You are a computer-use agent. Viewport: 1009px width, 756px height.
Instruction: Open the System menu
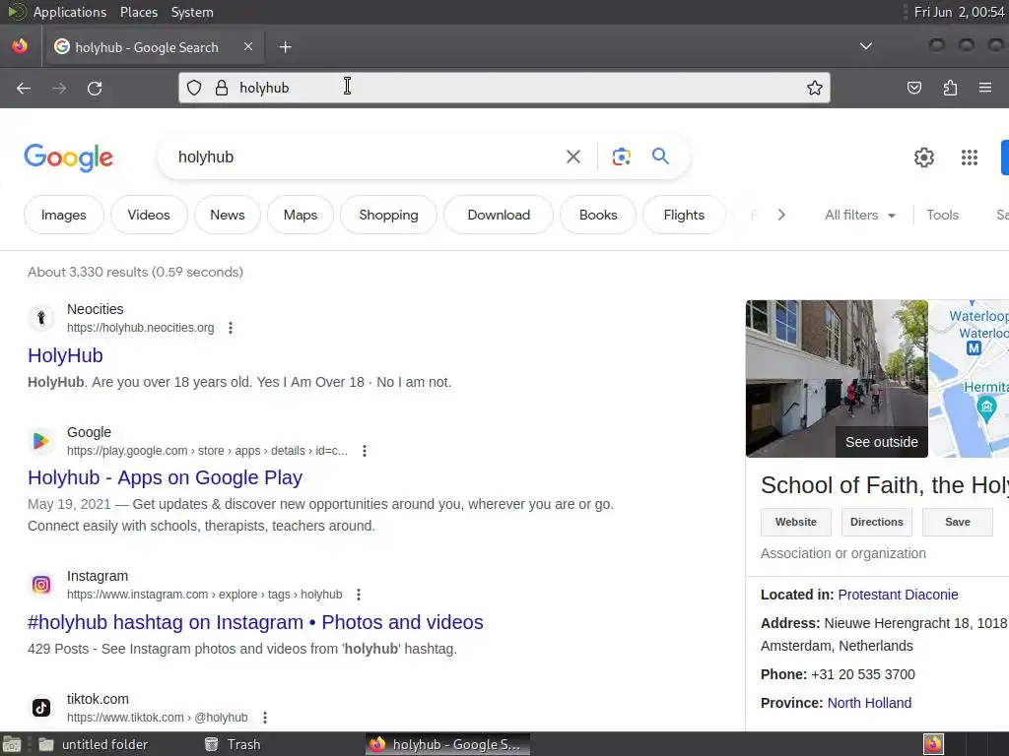[192, 12]
